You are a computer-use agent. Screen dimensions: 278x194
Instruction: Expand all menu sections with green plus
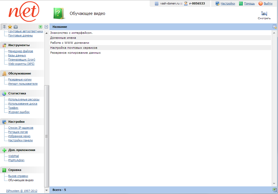(x=40, y=27)
